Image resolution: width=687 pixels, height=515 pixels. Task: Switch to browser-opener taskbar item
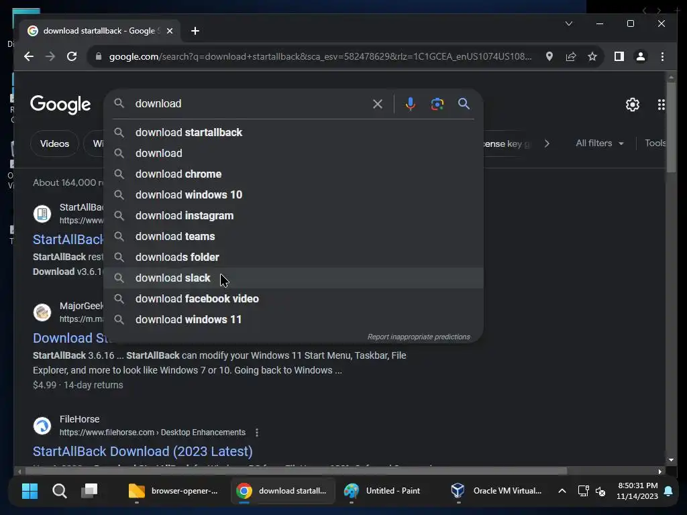click(173, 491)
